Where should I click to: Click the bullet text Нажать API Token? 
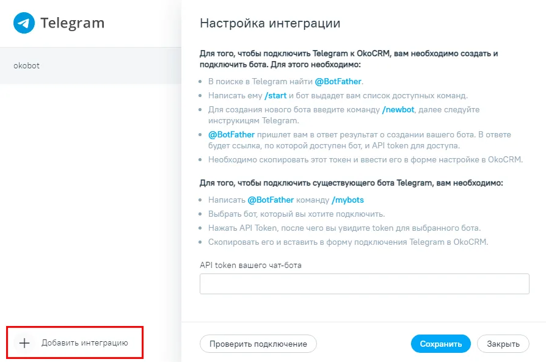(x=344, y=228)
